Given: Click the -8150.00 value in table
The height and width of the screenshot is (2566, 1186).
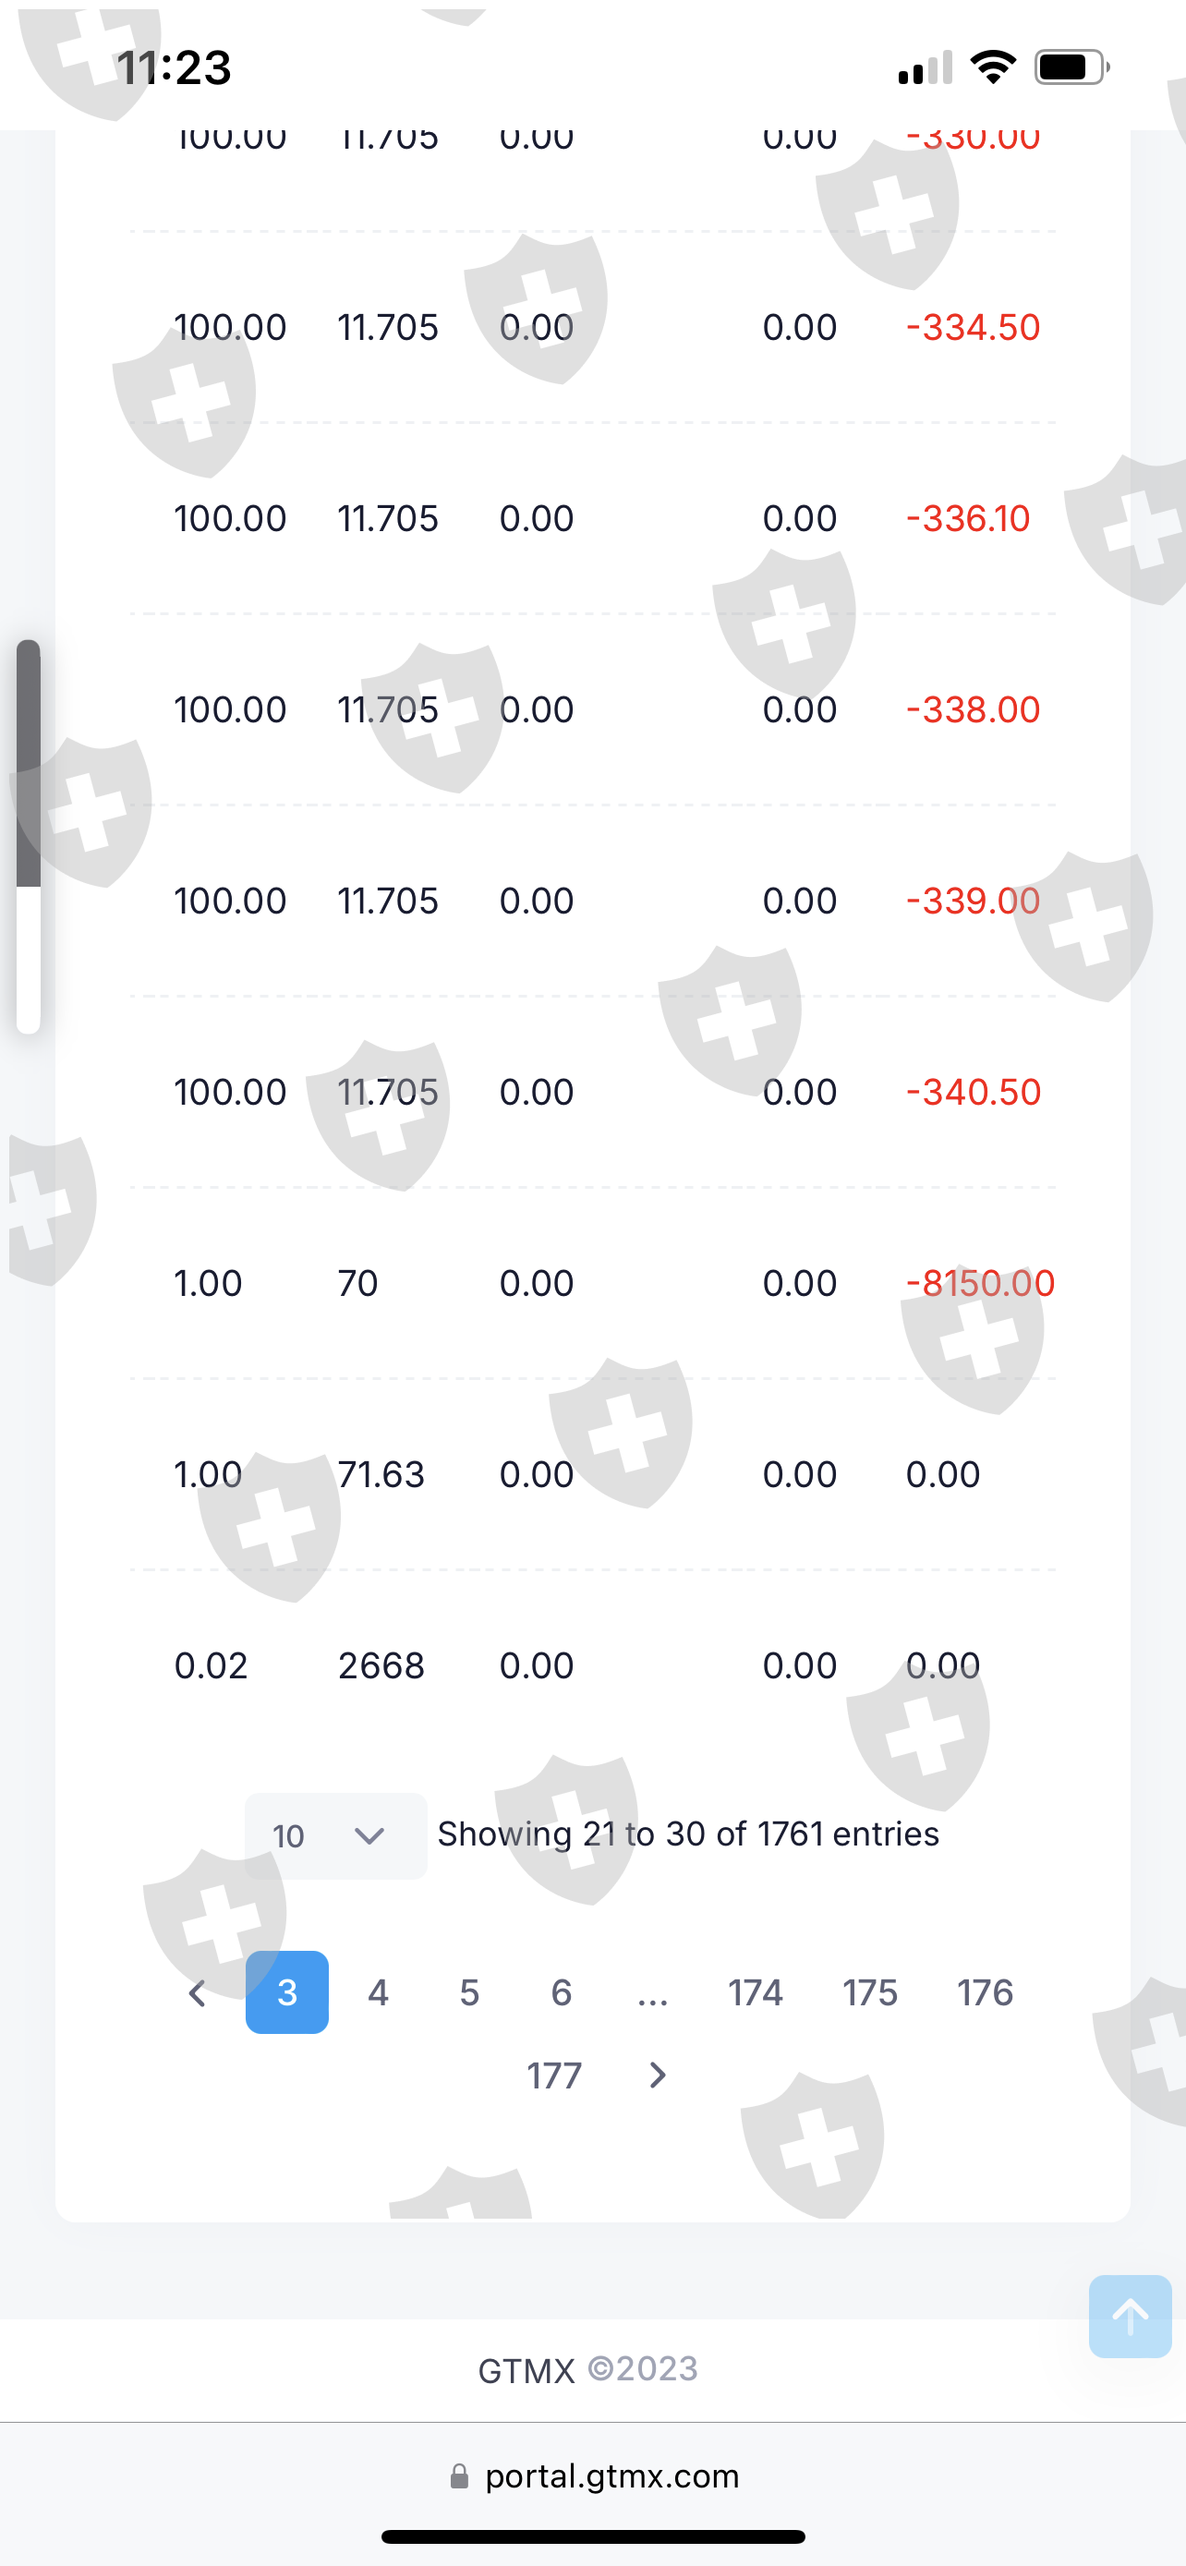Looking at the screenshot, I should (x=980, y=1283).
